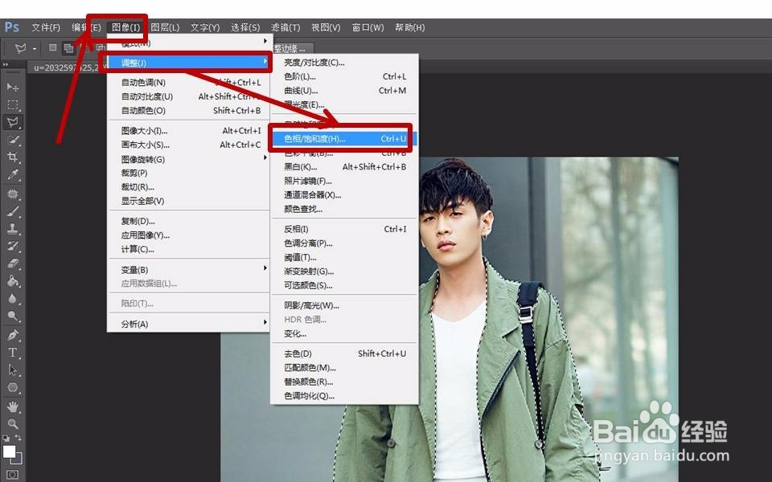Select 应用图像(Y)... in Image menu

point(189,235)
